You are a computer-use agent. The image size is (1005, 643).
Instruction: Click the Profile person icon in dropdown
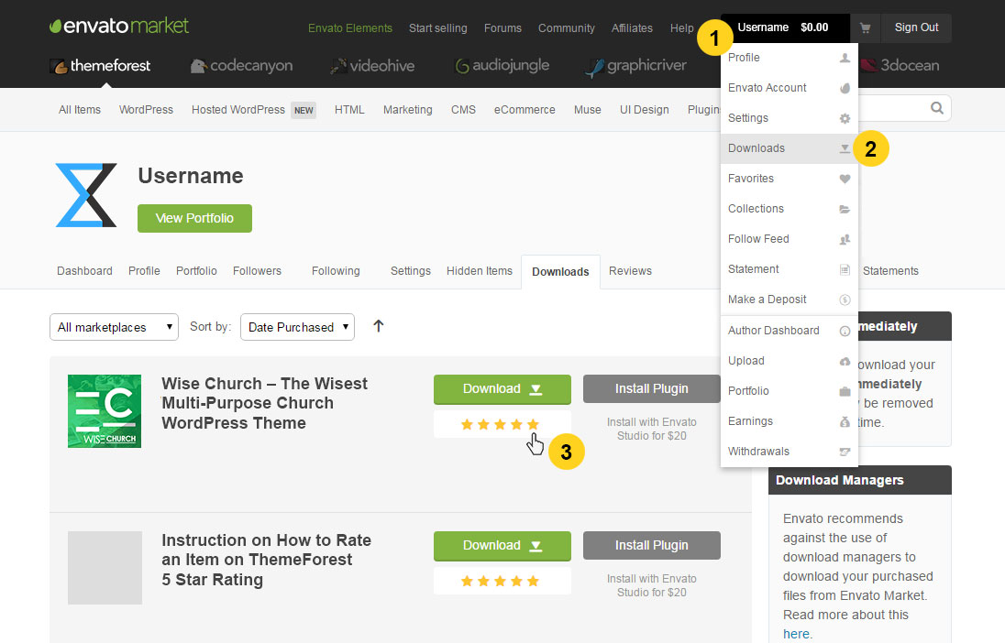tap(845, 58)
